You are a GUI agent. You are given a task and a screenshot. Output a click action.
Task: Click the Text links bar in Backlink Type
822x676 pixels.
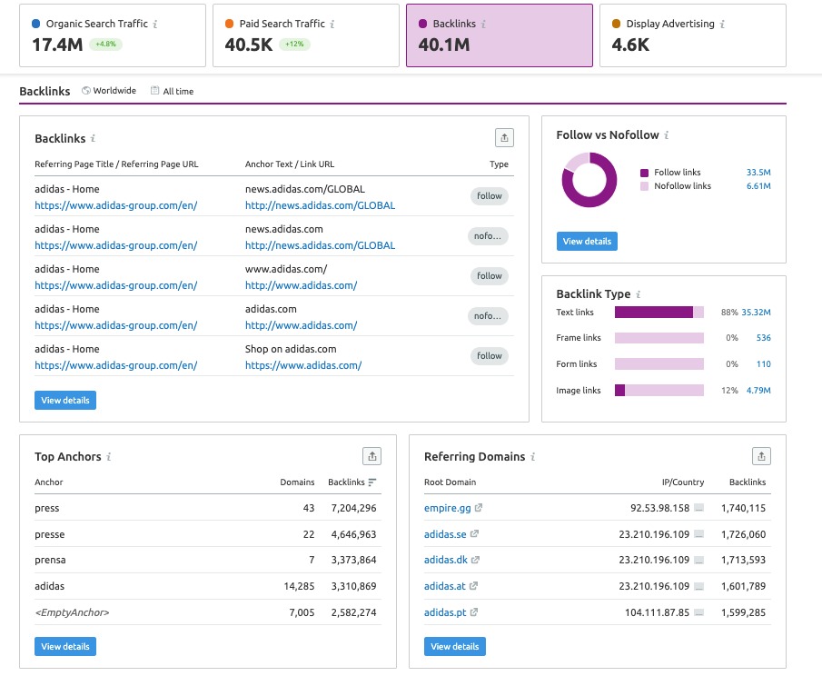click(x=659, y=312)
